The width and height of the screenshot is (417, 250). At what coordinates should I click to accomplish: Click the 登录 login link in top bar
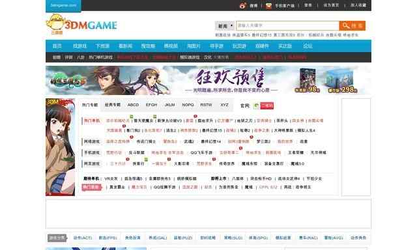[x=308, y=5]
